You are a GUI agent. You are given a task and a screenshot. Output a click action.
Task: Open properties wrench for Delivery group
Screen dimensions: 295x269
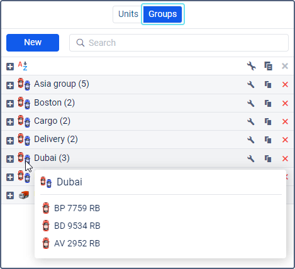click(251, 140)
